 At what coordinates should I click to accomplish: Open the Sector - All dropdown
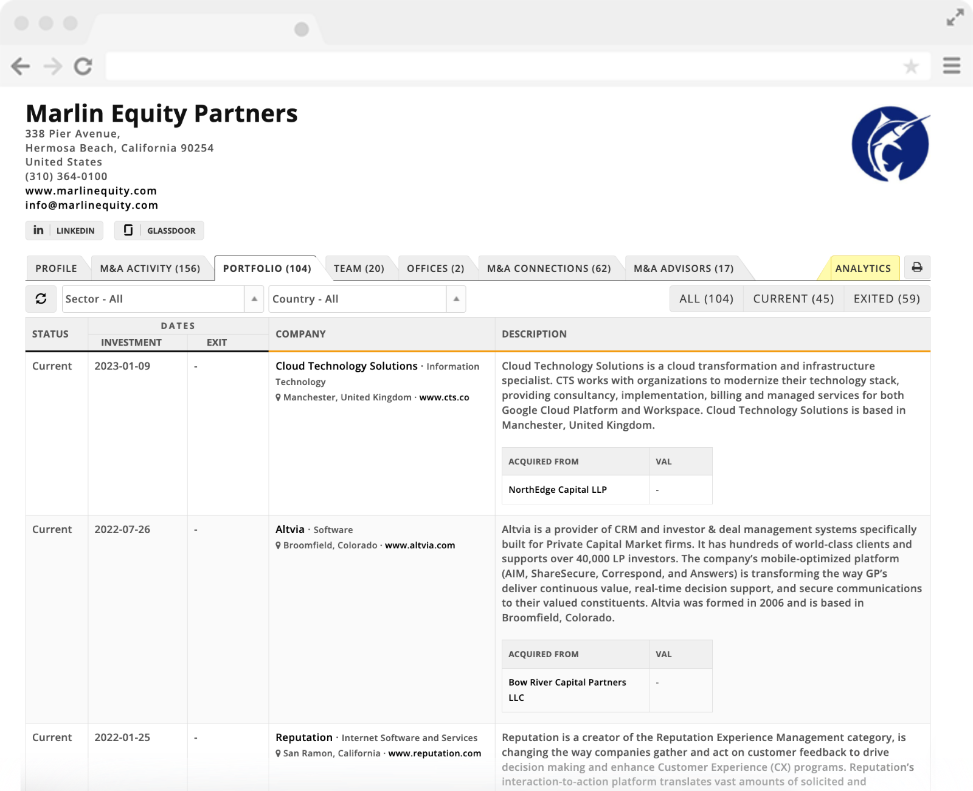155,299
